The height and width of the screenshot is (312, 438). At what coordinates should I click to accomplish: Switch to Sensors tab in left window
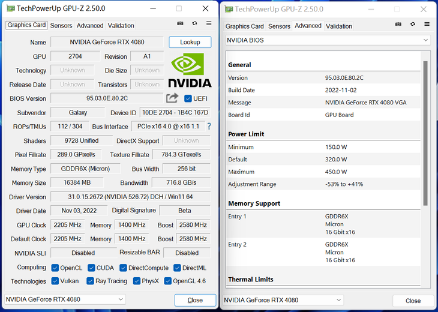click(x=61, y=25)
